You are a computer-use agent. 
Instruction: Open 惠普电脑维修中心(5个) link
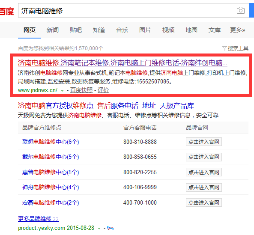click(51, 172)
